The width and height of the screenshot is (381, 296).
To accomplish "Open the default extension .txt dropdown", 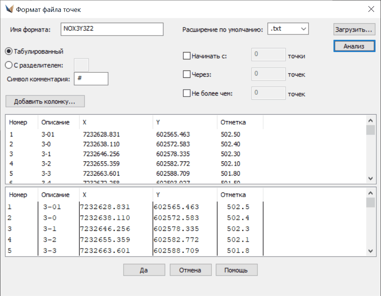I will (x=288, y=29).
